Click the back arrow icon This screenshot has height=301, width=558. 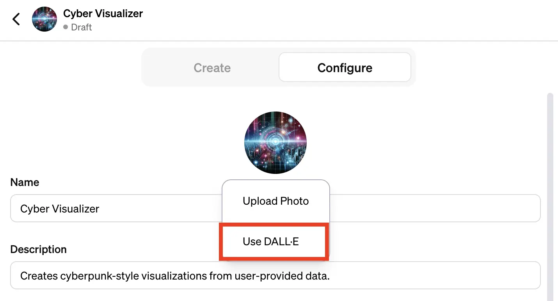tap(16, 19)
